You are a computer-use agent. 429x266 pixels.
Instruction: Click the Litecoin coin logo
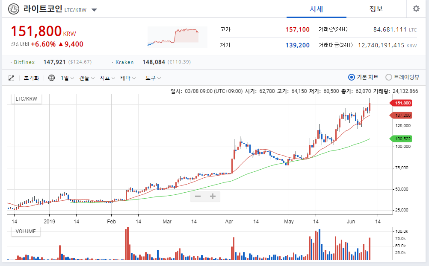pos(14,9)
